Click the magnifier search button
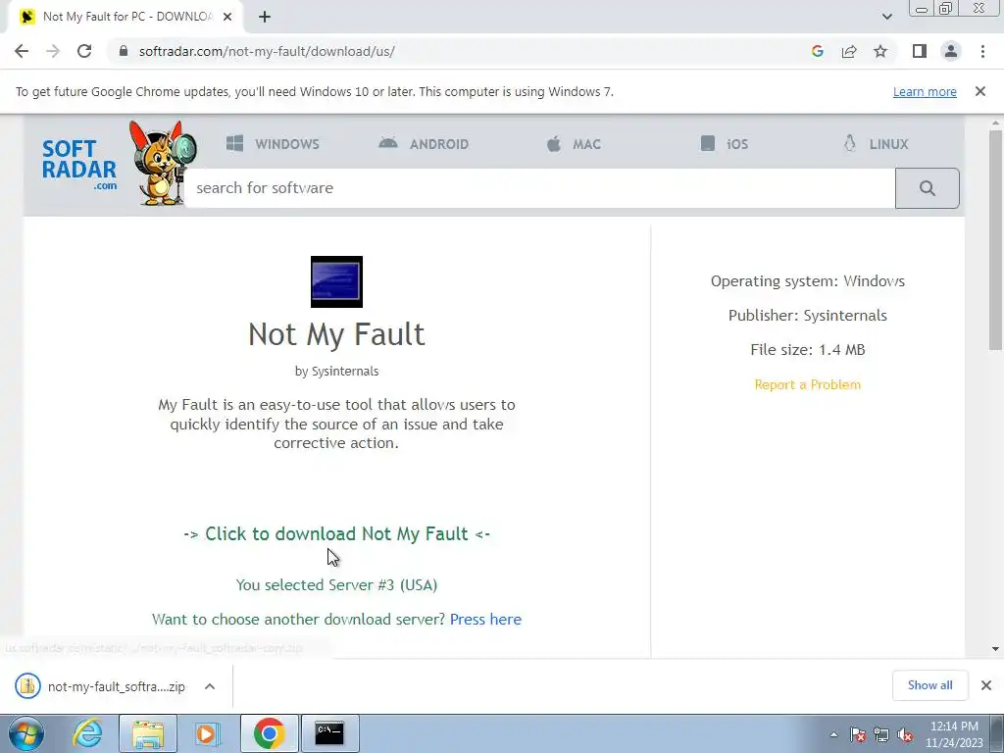1004x753 pixels. click(x=928, y=188)
